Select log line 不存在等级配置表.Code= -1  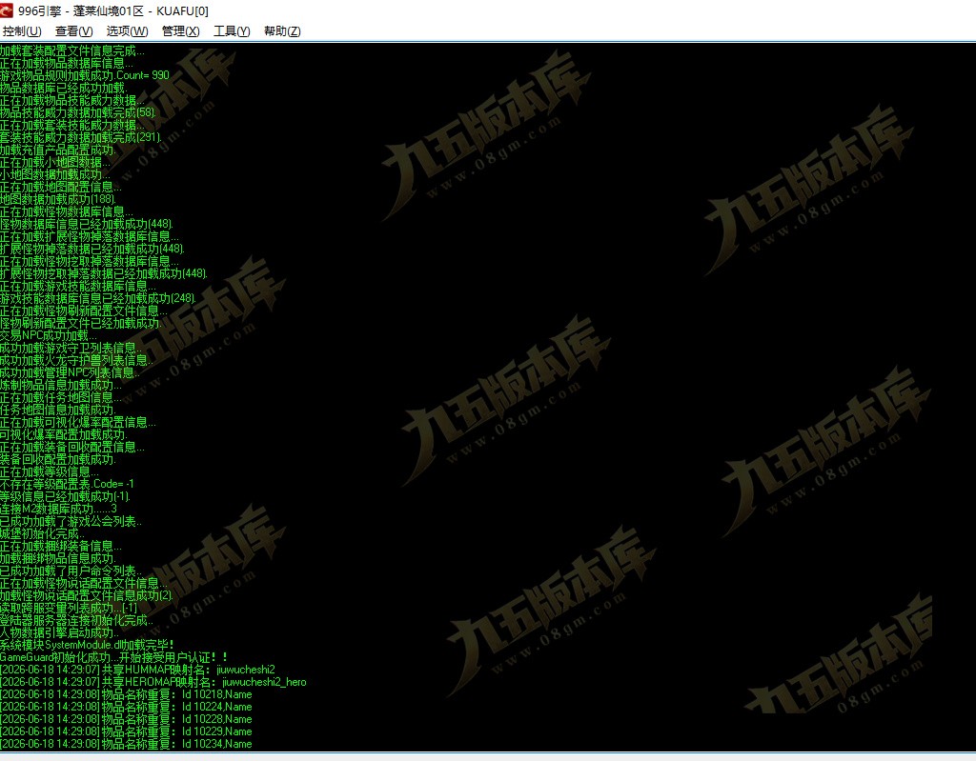68,484
